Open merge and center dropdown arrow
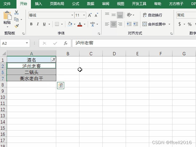The image size is (196, 147). [x=170, y=24]
